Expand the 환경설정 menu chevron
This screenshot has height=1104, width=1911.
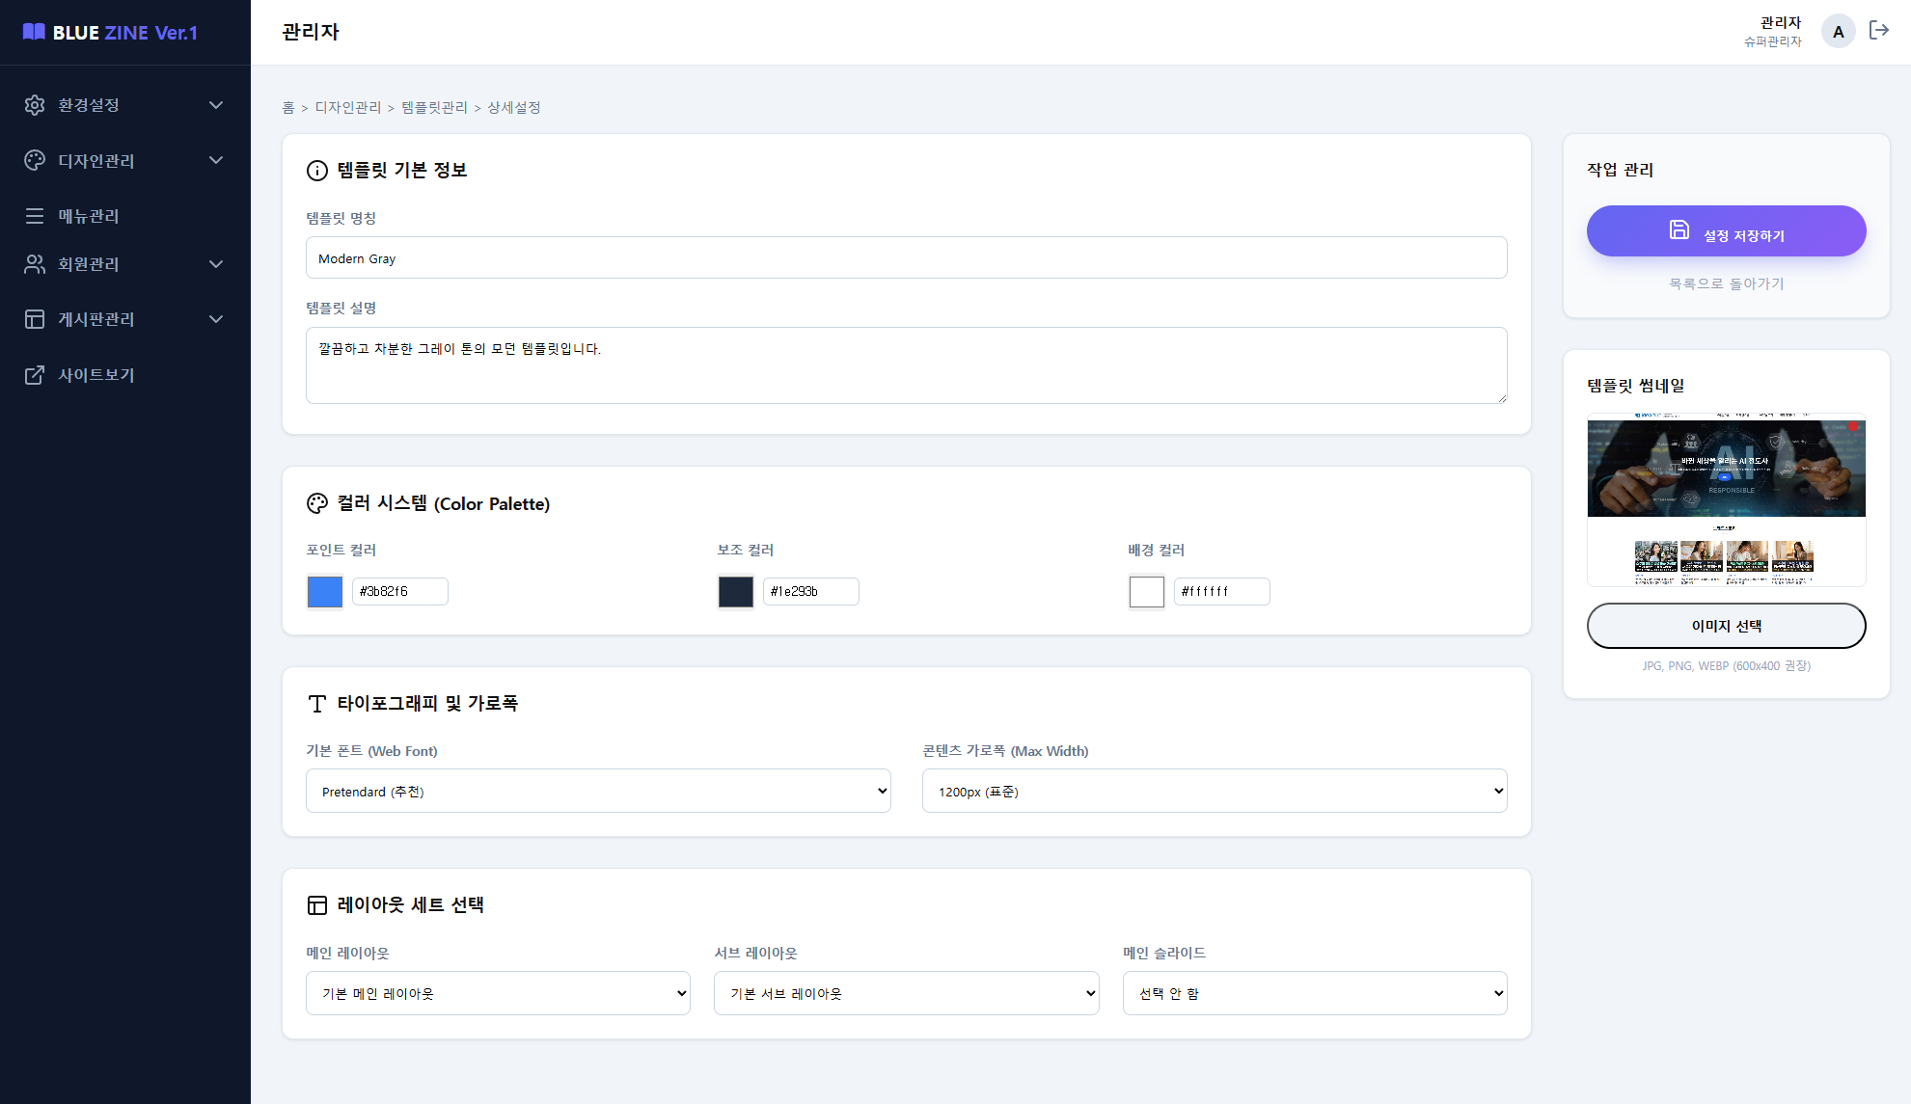click(216, 105)
